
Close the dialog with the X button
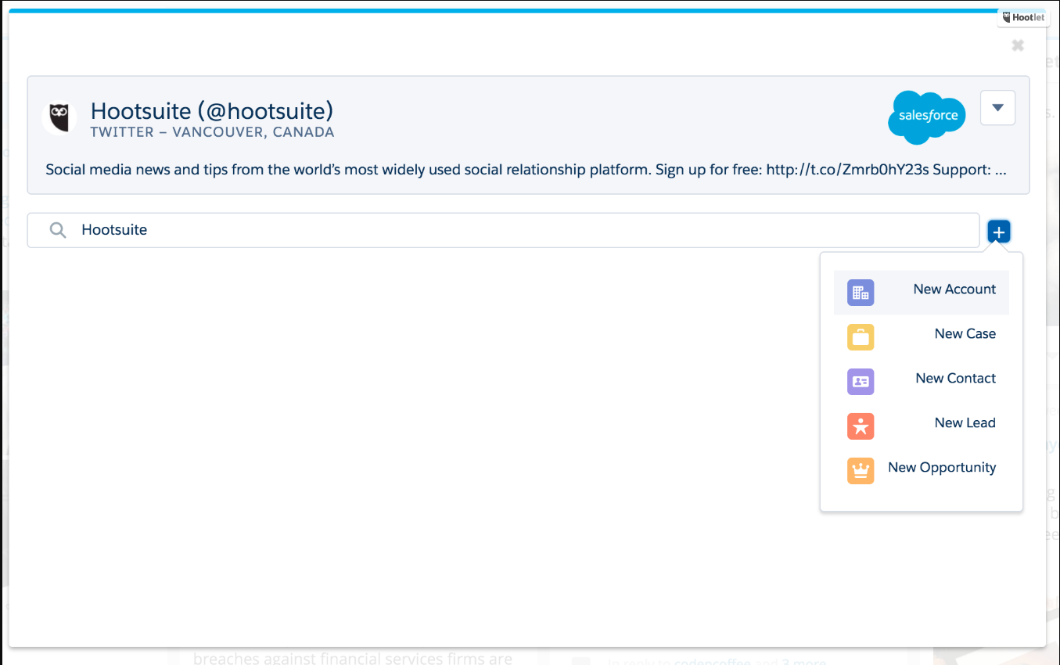click(x=1018, y=45)
